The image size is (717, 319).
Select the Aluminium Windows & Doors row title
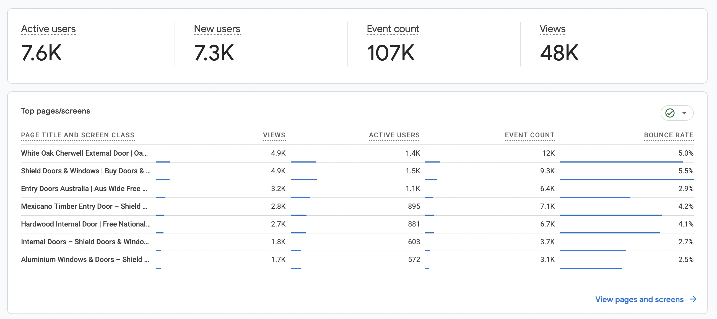85,259
